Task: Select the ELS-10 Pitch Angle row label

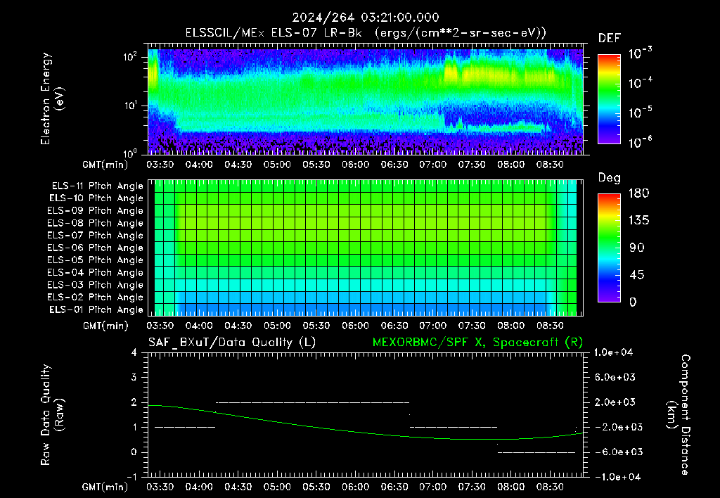Action: [x=96, y=198]
